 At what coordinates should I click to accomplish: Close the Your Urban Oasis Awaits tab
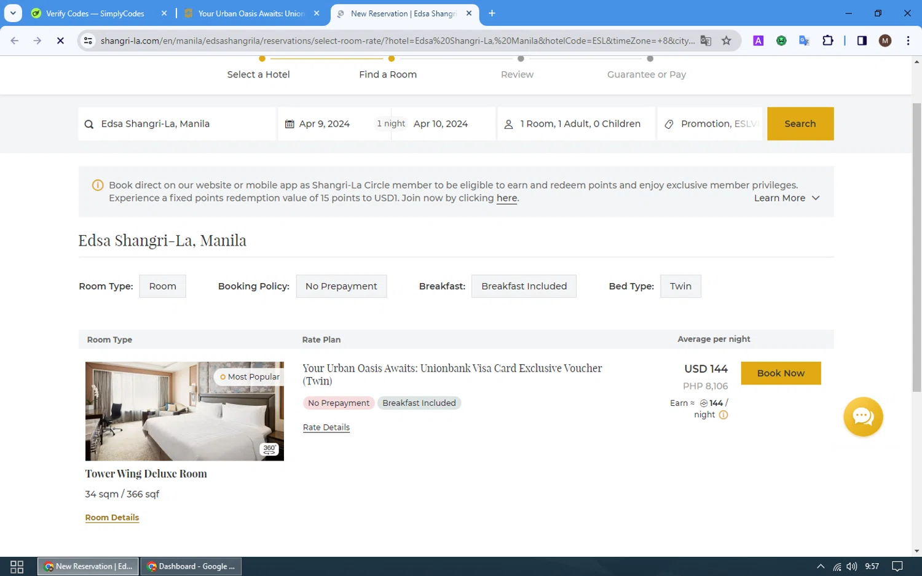[317, 14]
